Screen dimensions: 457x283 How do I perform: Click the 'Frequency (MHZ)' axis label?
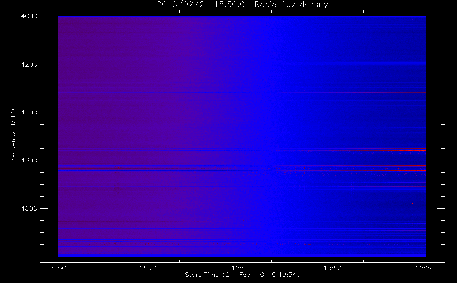13,136
